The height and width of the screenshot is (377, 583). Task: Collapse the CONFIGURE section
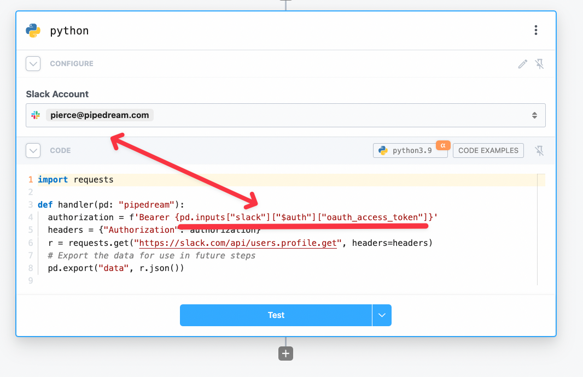point(33,63)
